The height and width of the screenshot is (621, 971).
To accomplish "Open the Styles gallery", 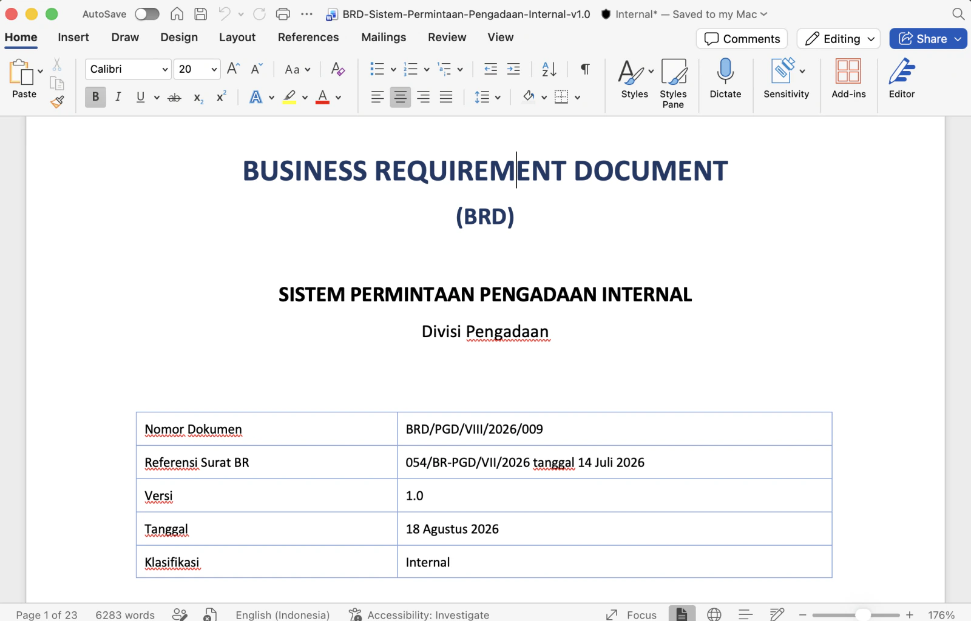I will click(635, 79).
